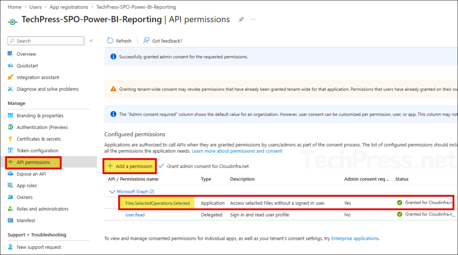
Task: Open Token configuration page
Action: pyautogui.click(x=38, y=150)
